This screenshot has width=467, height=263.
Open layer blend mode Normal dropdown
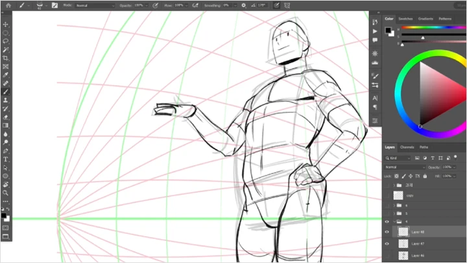405,168
